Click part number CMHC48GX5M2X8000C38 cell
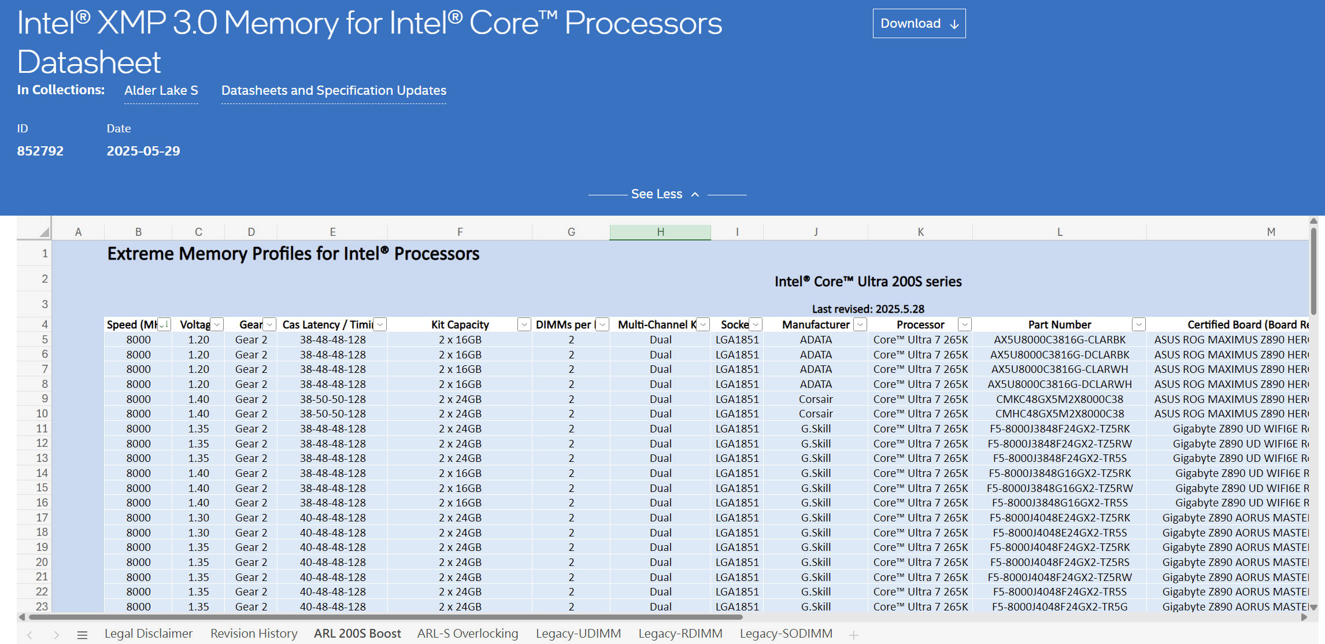The image size is (1325, 644). tap(1060, 413)
